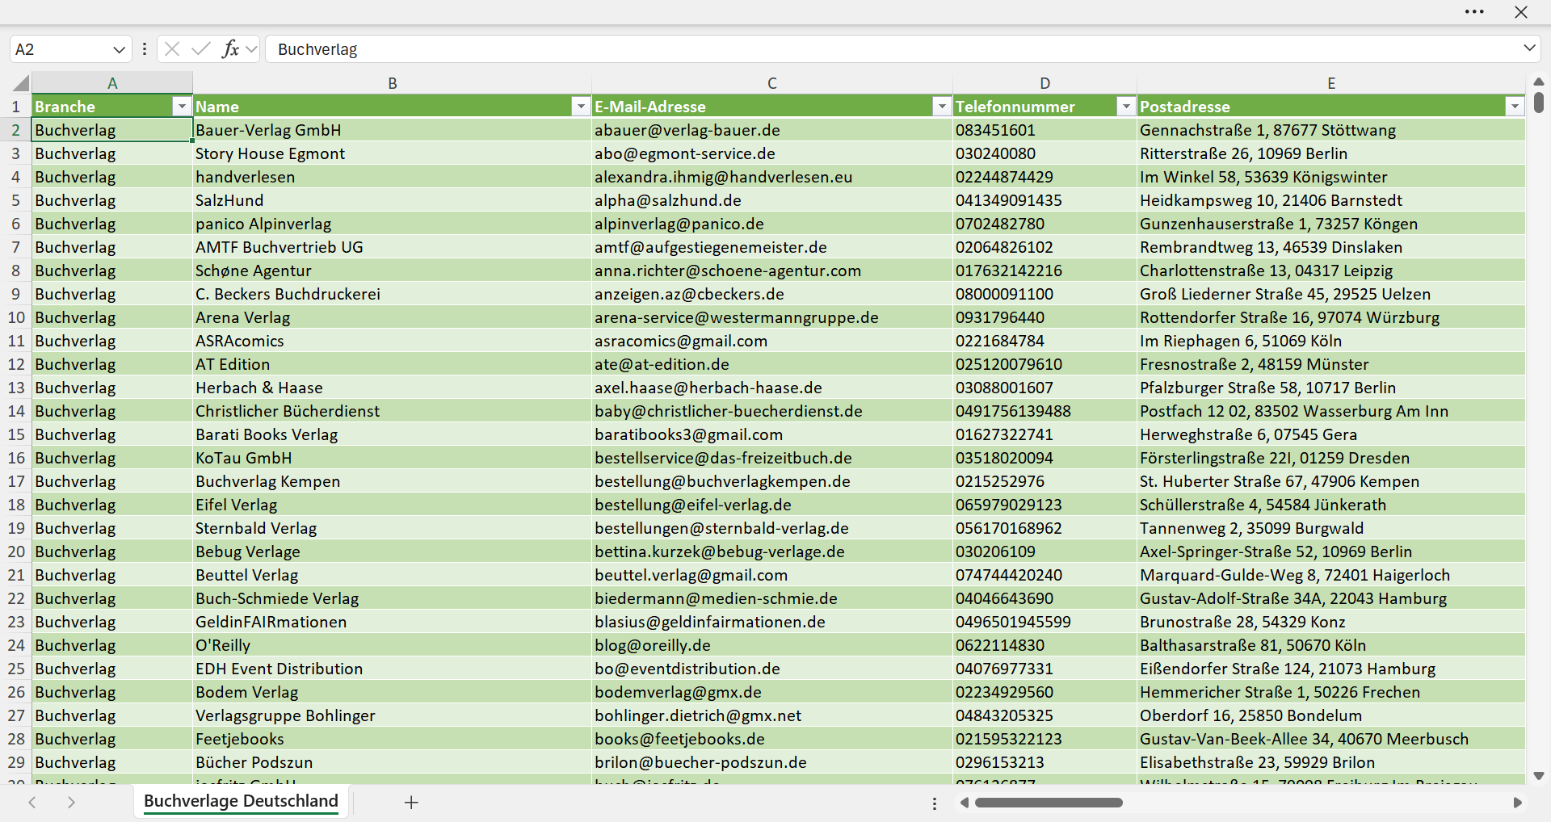
Task: Select cell Marquard-Gulde-Weg 8, 72401 Haigerloch
Action: (1331, 575)
